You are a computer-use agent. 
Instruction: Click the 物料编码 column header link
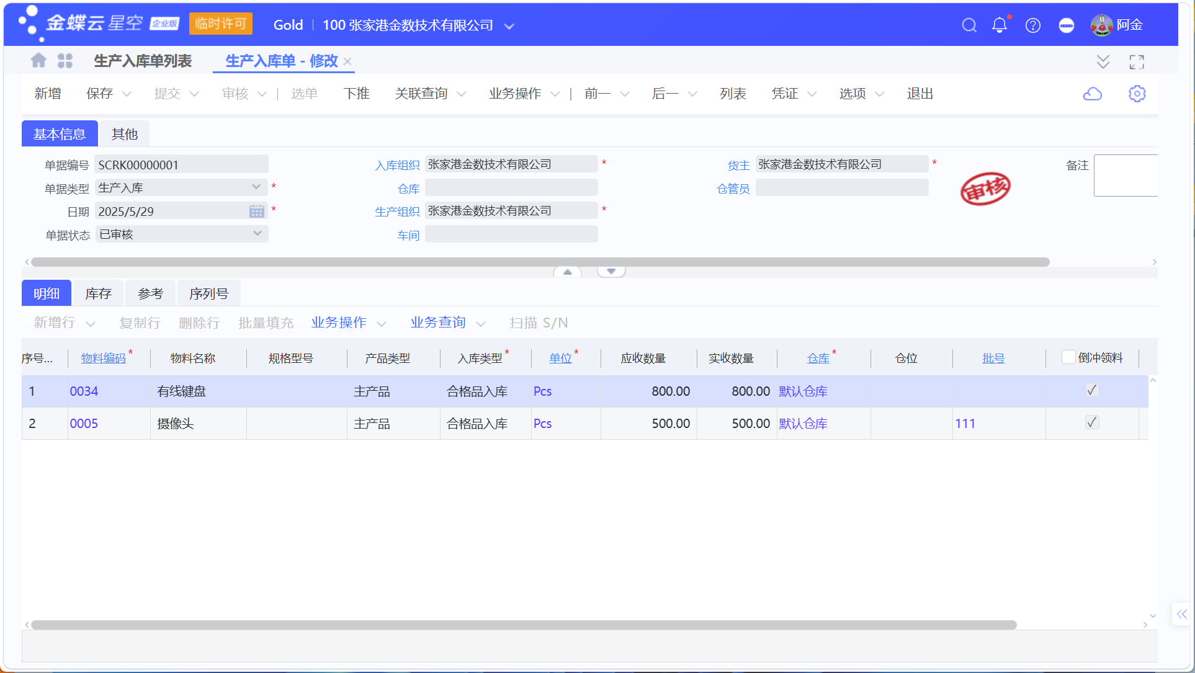pyautogui.click(x=103, y=358)
